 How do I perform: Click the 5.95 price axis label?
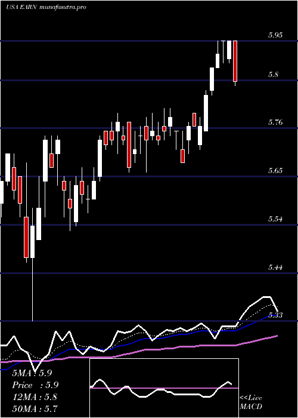point(275,35)
